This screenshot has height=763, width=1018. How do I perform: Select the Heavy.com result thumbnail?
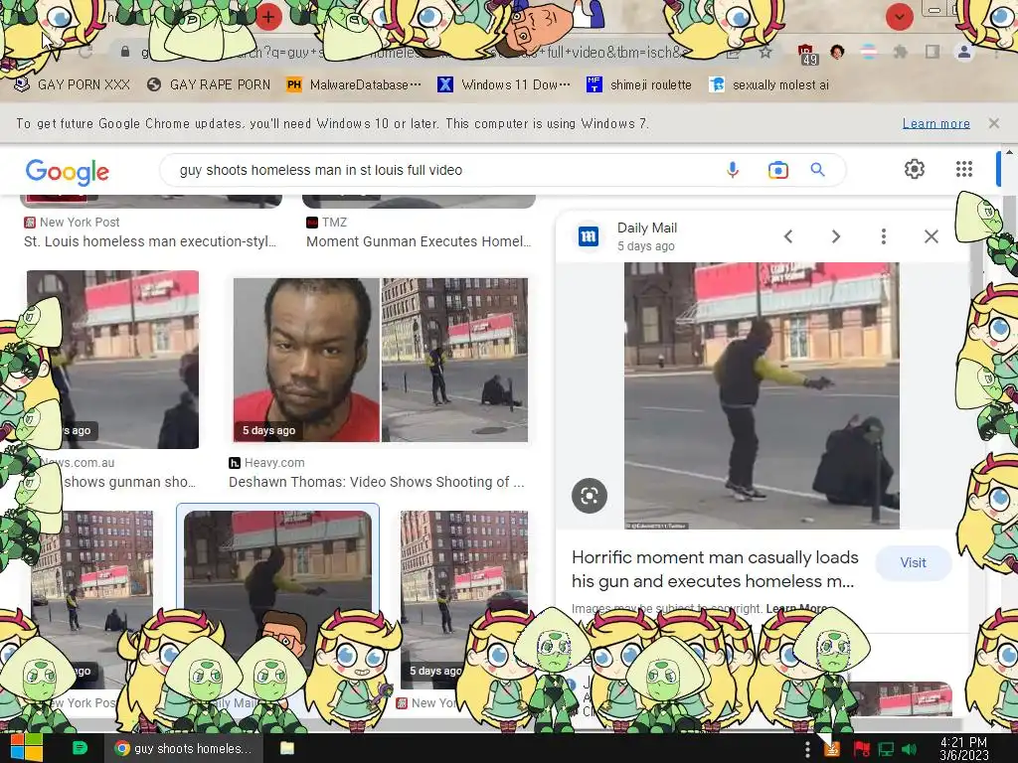[x=381, y=360]
